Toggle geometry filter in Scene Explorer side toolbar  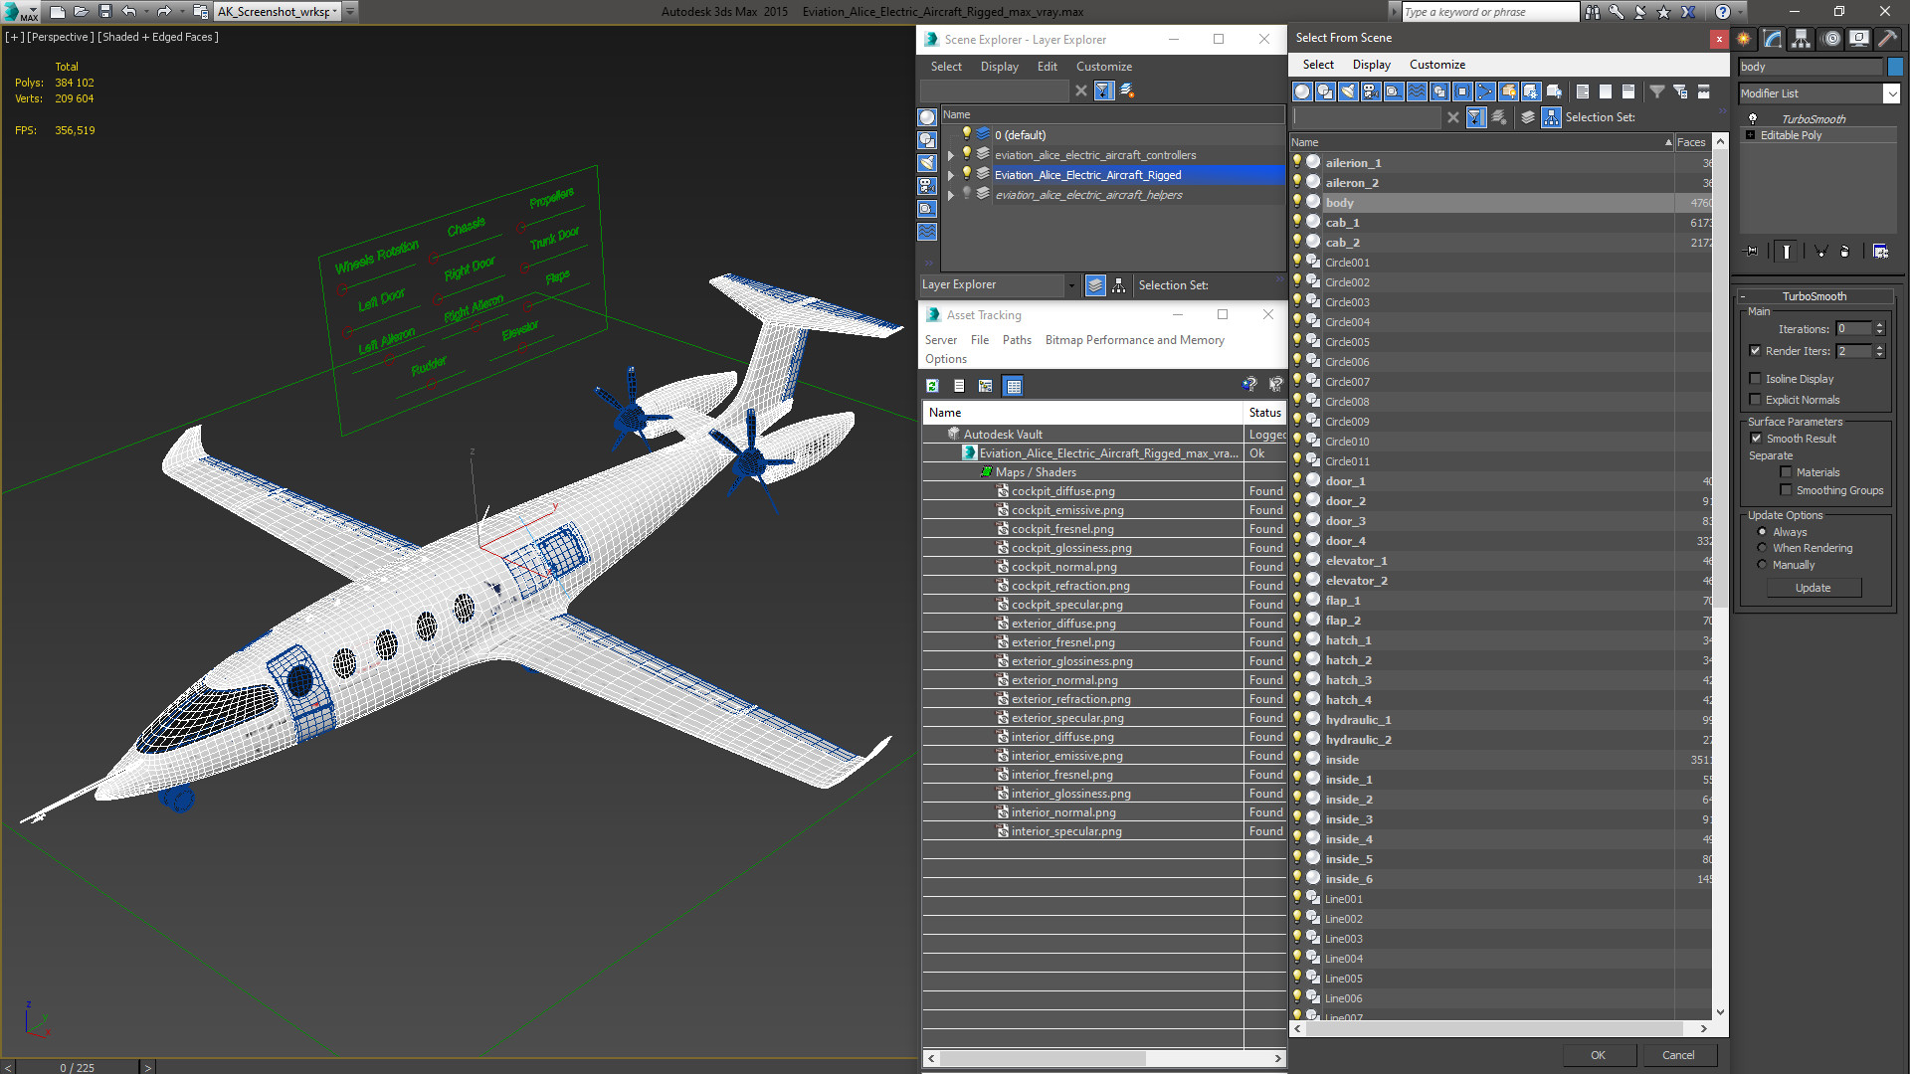pos(927,117)
